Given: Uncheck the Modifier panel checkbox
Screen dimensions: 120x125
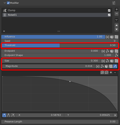Looking at the screenshot, I should (8, 3).
